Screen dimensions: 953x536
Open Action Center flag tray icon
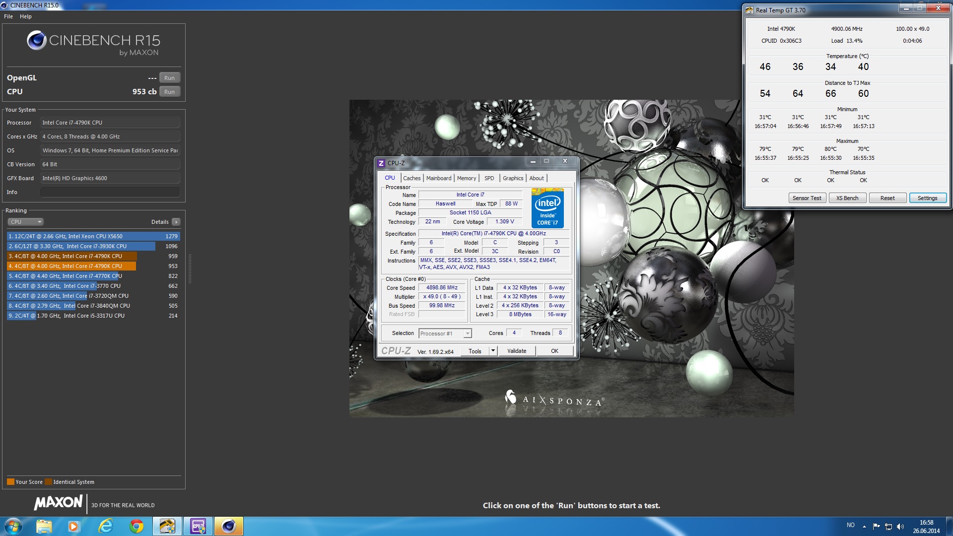click(x=876, y=526)
